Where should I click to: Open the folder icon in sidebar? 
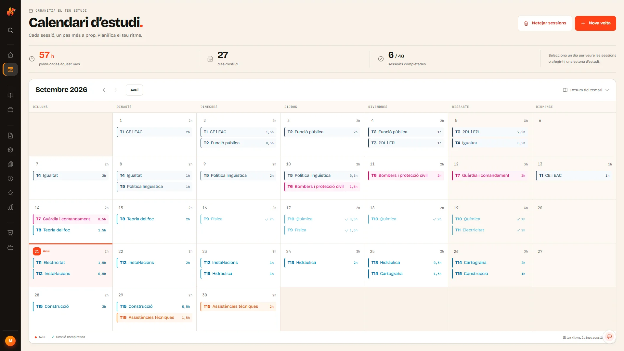click(10, 247)
